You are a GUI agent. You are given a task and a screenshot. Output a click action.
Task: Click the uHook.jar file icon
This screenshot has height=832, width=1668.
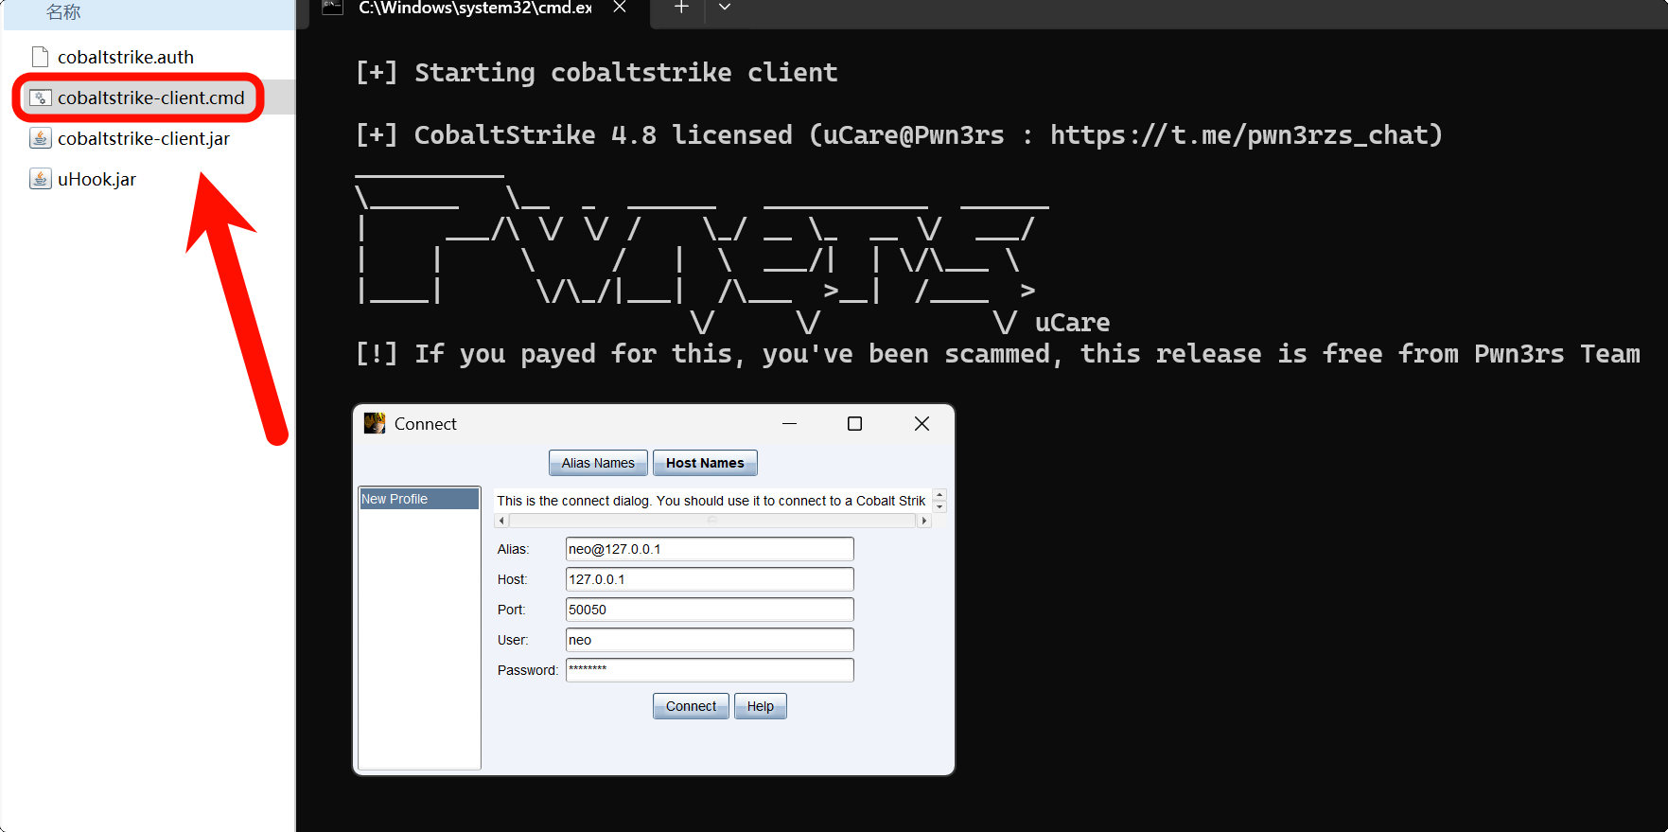click(40, 179)
